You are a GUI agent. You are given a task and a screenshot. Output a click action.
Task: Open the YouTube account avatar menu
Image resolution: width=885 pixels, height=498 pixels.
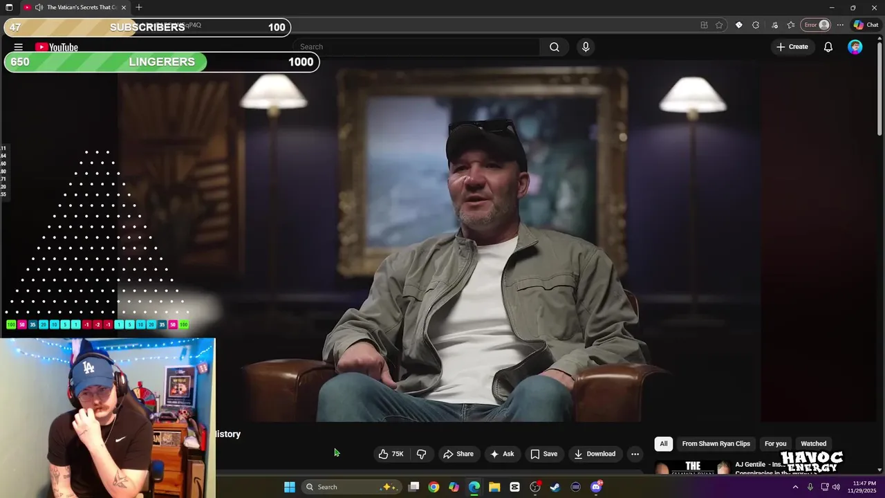tap(855, 47)
